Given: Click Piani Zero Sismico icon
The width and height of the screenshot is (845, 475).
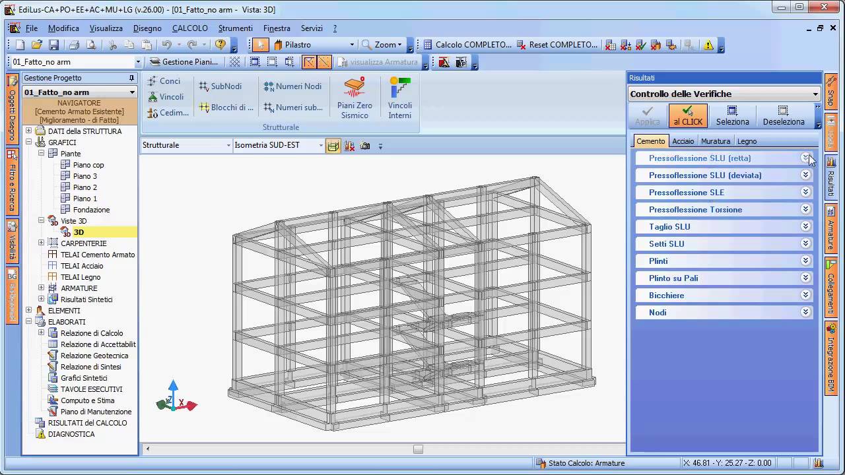Looking at the screenshot, I should tap(355, 98).
